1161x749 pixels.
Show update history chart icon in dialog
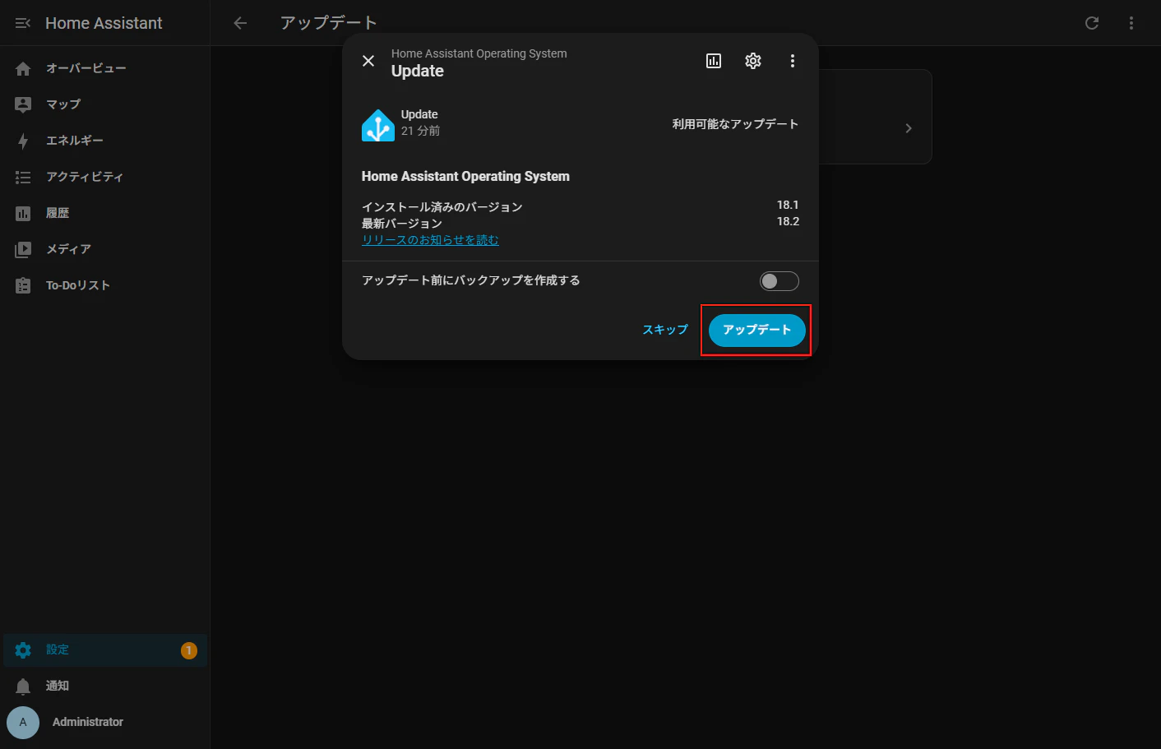[x=714, y=61]
